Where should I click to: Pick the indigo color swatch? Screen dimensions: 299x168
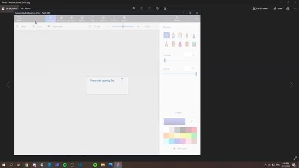(177, 141)
